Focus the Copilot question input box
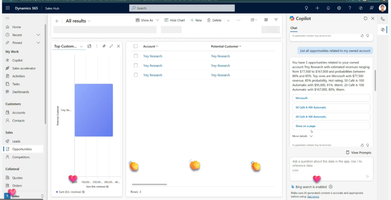The image size is (391, 200). tap(331, 169)
